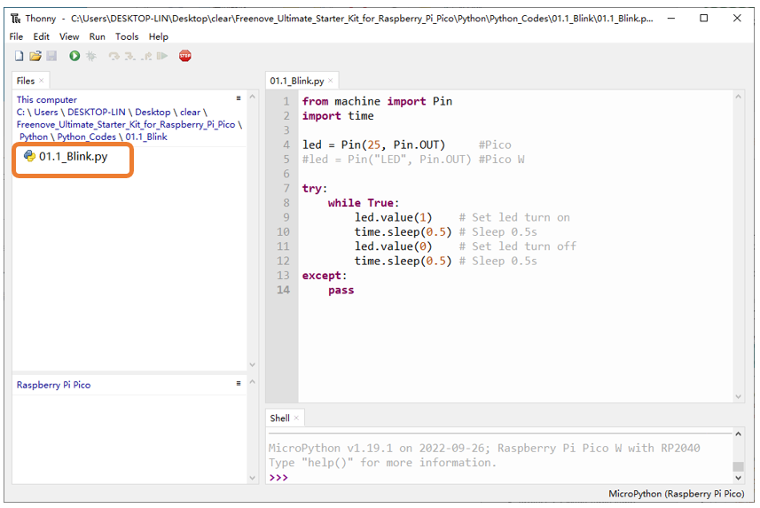Click the shell scrollbar up arrow
The image size is (760, 508).
coord(738,434)
